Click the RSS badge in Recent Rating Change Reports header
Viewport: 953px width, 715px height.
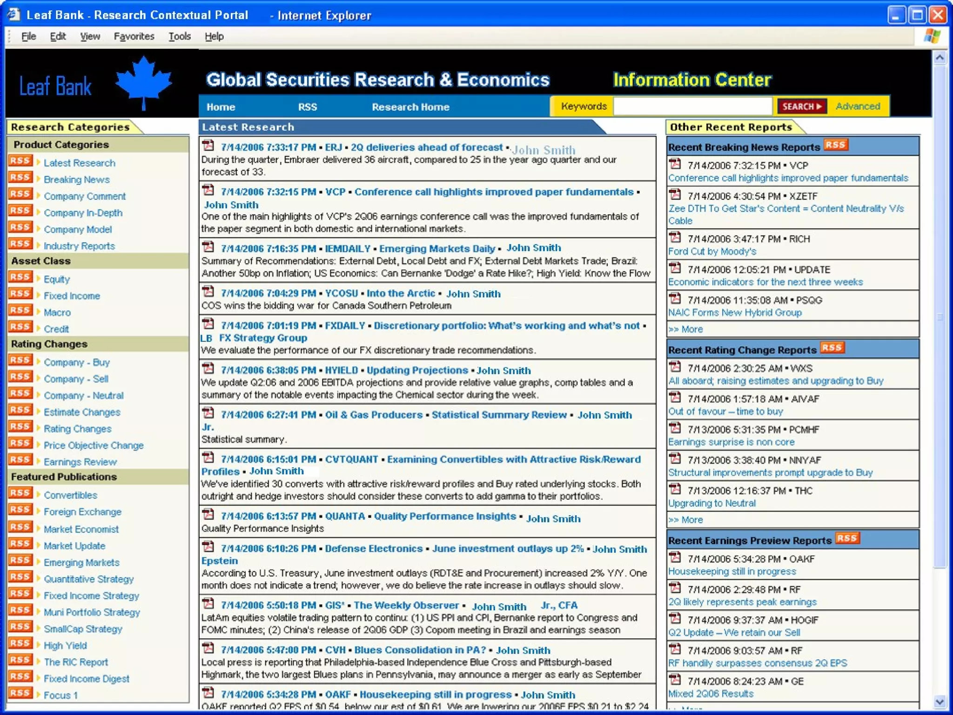(832, 348)
